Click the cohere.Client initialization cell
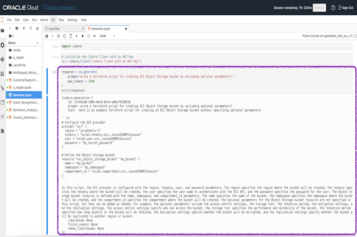 point(207,59)
